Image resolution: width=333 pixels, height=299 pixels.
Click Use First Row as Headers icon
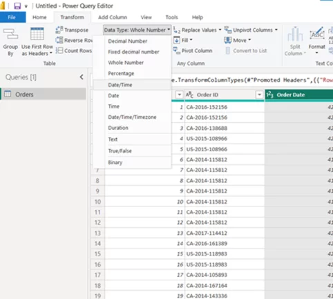(37, 34)
